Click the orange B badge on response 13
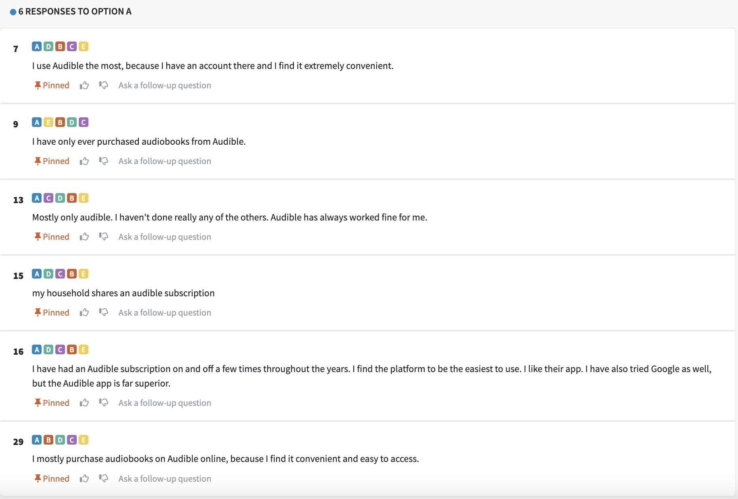Screen dimensions: 738x499 72,198
